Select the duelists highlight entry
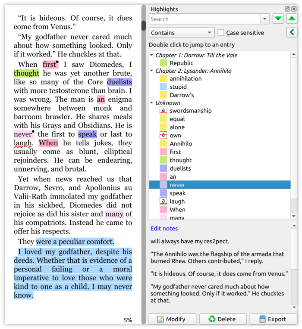Viewport: 302px width, 329px height. (180, 168)
